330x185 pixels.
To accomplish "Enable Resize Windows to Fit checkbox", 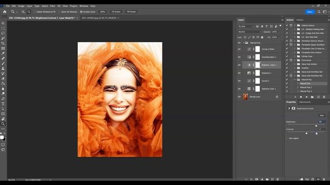I will (35, 12).
